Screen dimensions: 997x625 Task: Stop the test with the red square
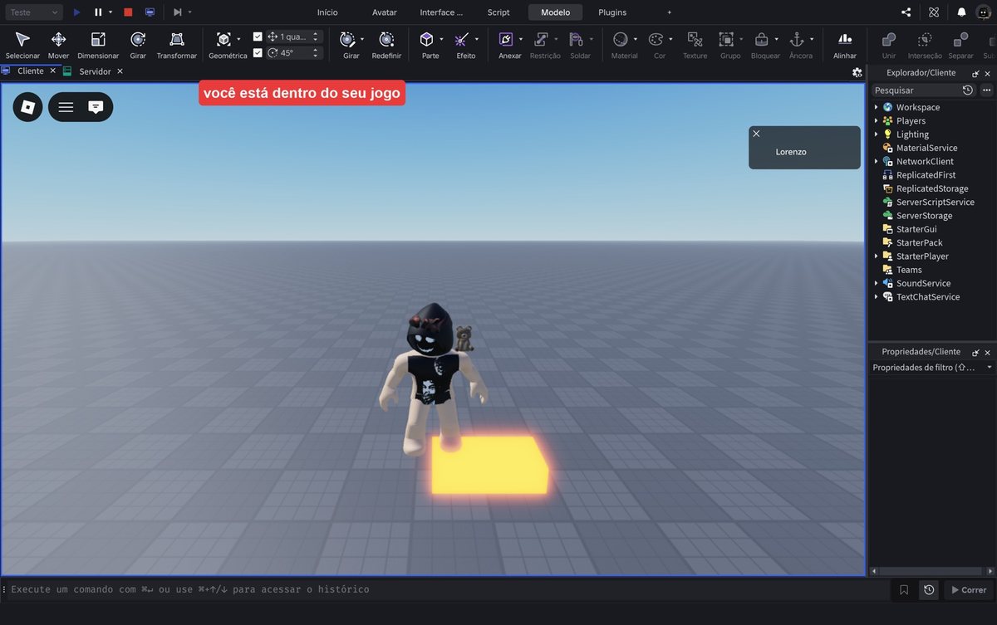click(128, 12)
